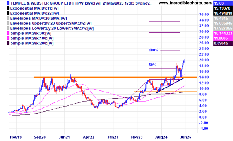
Task: Click the purple projection line near 30.00
Action: [x=164, y=32]
